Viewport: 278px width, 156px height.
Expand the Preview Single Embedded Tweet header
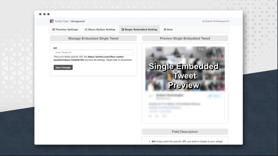click(x=185, y=38)
